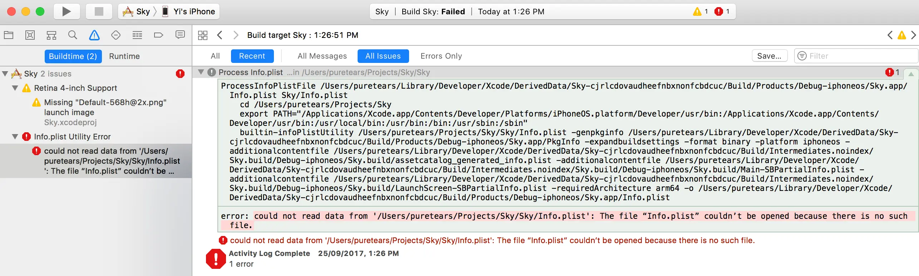Choose Yi's iPhone device destination
Viewport: 919px width, 276px height.
pyautogui.click(x=189, y=11)
